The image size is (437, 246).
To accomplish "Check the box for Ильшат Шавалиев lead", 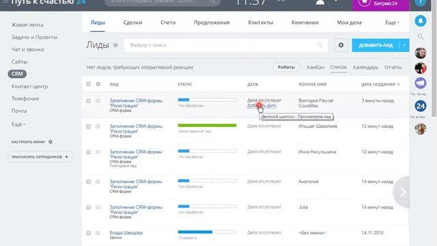I will click(88, 126).
